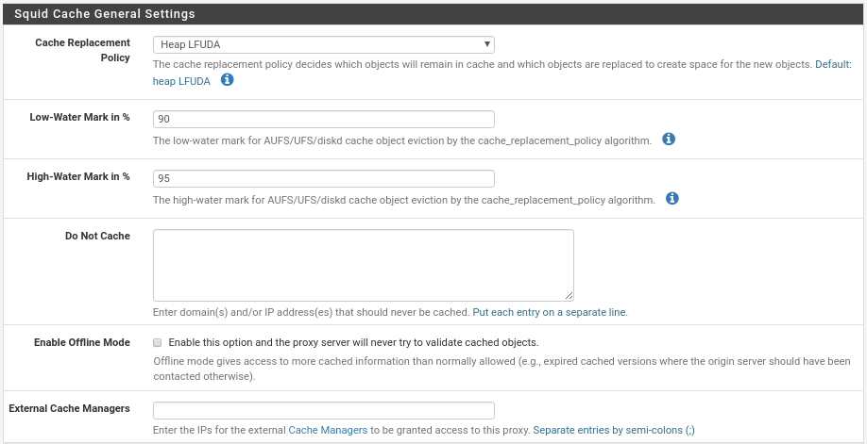Click 'Separate entries by semi-colons (;)' text
Screen dimensions: 867x444
pyautogui.click(x=614, y=430)
